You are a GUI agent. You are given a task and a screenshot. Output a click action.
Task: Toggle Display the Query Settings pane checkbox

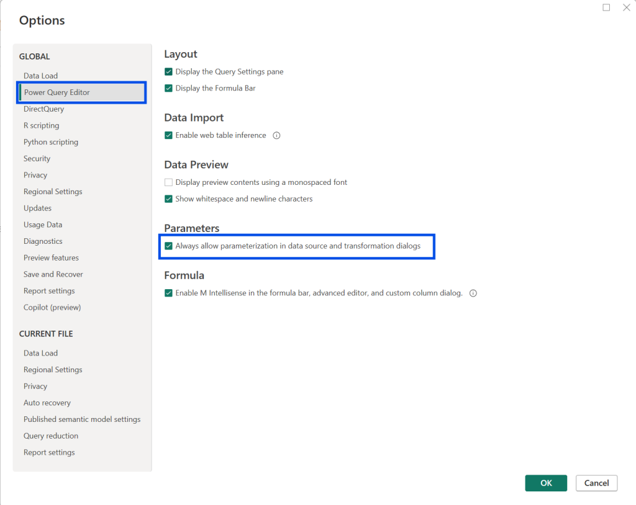168,72
